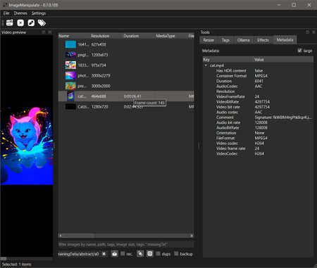The width and height of the screenshot is (317, 268).
Task: Select the 1200x673 image thumbnail
Action: pos(70,55)
